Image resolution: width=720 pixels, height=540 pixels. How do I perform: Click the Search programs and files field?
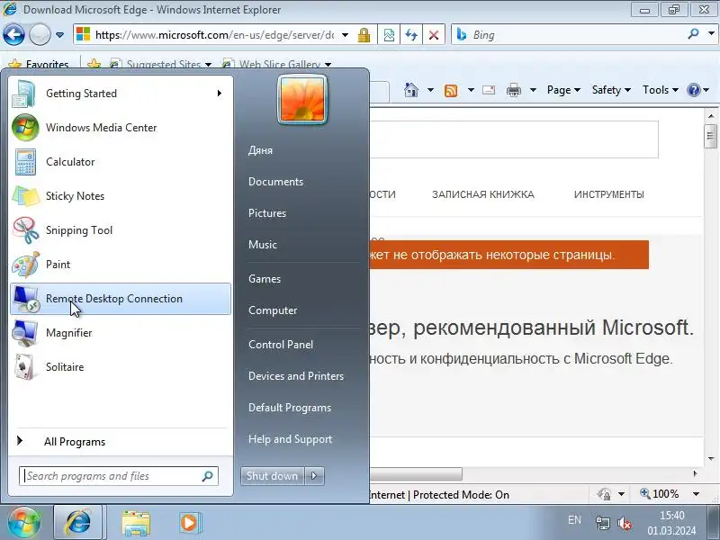click(x=119, y=476)
